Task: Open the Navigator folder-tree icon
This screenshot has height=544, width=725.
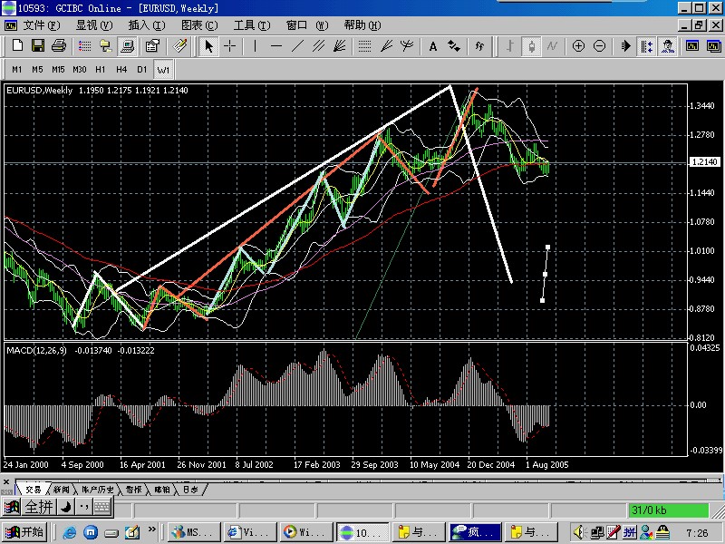Action: [x=106, y=46]
